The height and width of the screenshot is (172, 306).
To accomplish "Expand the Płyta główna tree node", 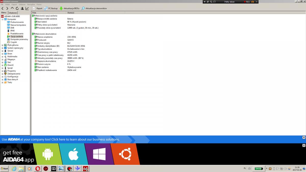I will pyautogui.click(x=2, y=45).
